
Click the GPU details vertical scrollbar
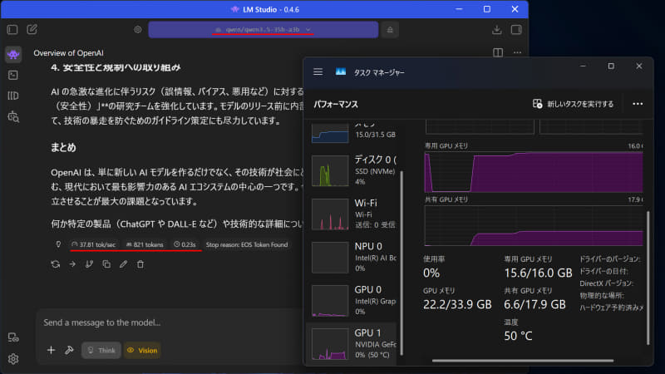tap(648, 278)
